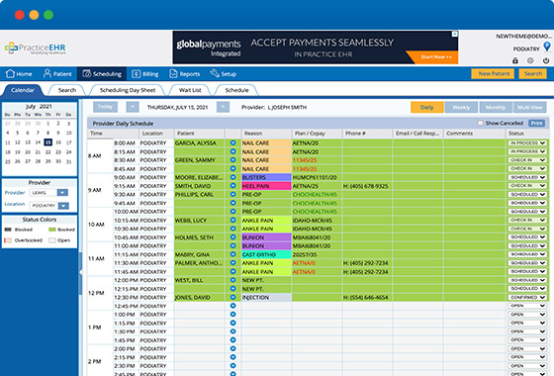Open status dropdown for 9:00 AM appointment

coord(527,177)
